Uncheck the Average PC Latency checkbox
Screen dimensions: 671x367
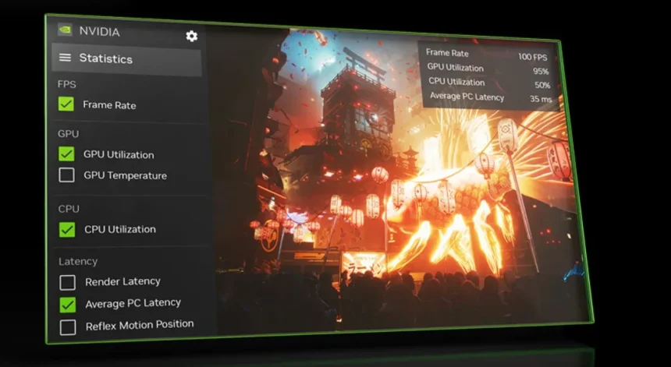(x=68, y=304)
